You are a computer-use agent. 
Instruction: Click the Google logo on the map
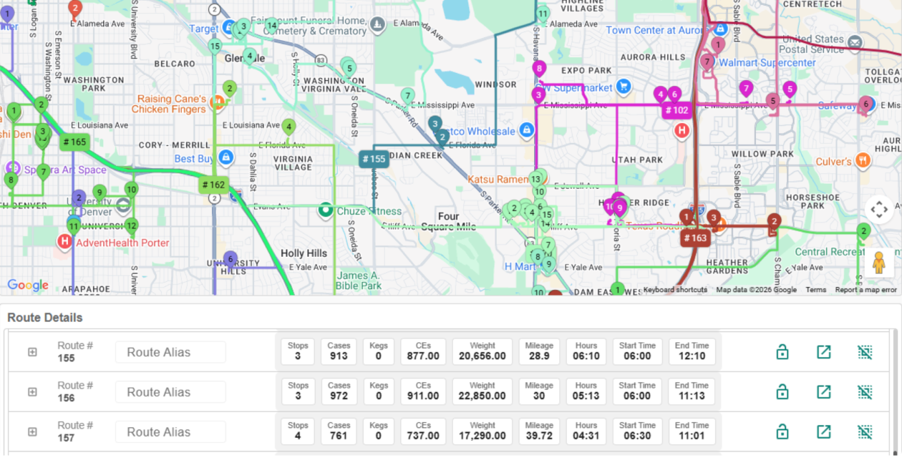28,286
